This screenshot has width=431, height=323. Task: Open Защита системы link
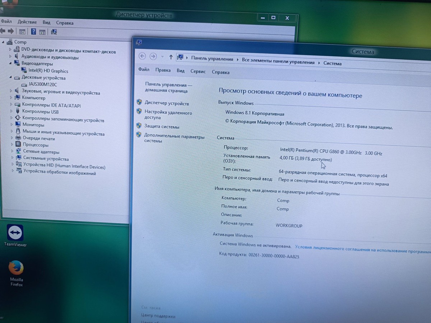pos(162,126)
